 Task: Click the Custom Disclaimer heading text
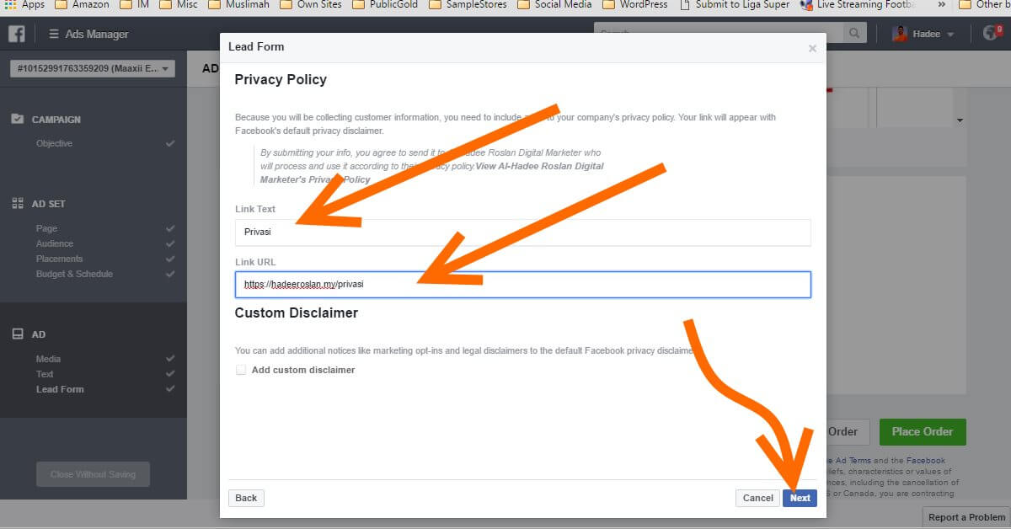click(x=297, y=313)
